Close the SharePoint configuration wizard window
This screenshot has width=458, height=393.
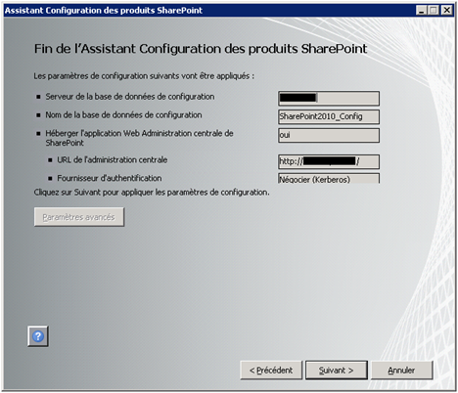(x=447, y=11)
